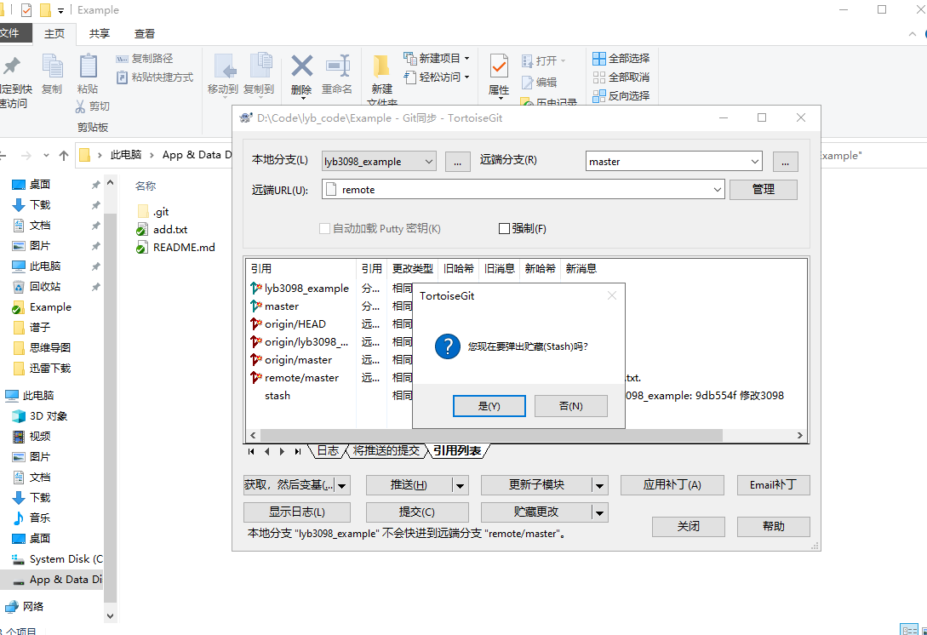This screenshot has height=635, width=927.
Task: Open the 共享 ribbon tab in Explorer
Action: tap(100, 34)
